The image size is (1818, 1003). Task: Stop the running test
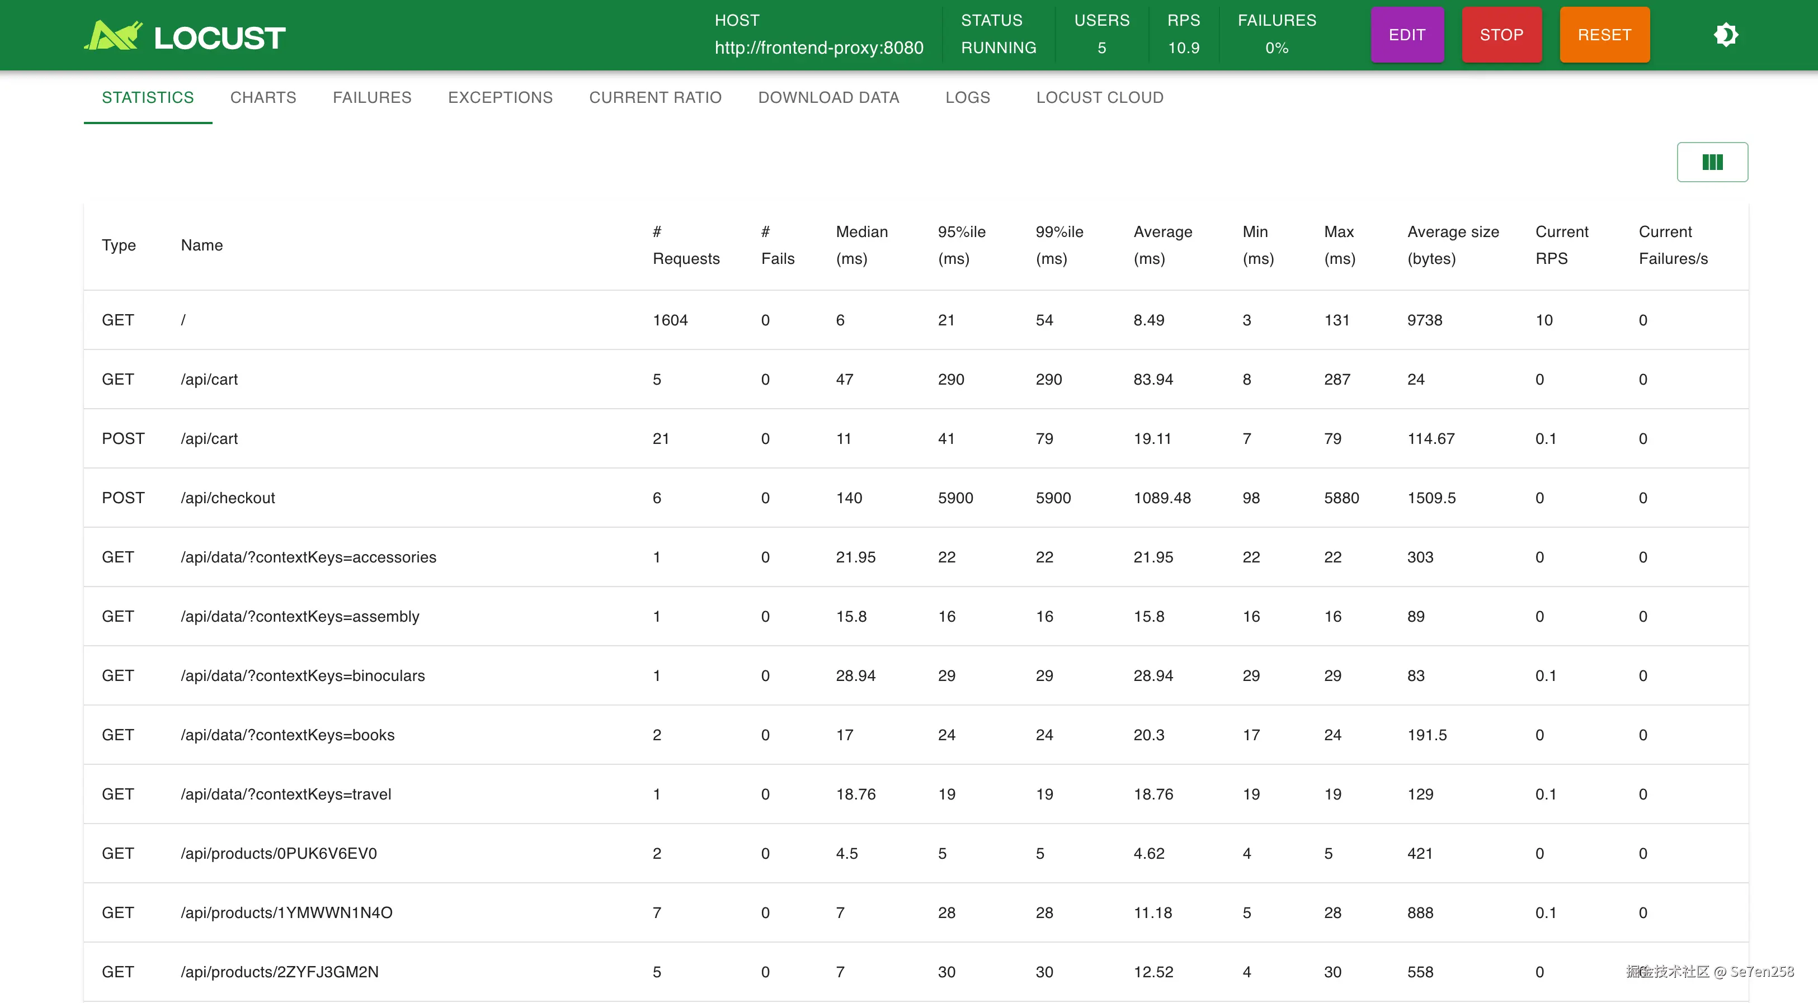(x=1501, y=35)
